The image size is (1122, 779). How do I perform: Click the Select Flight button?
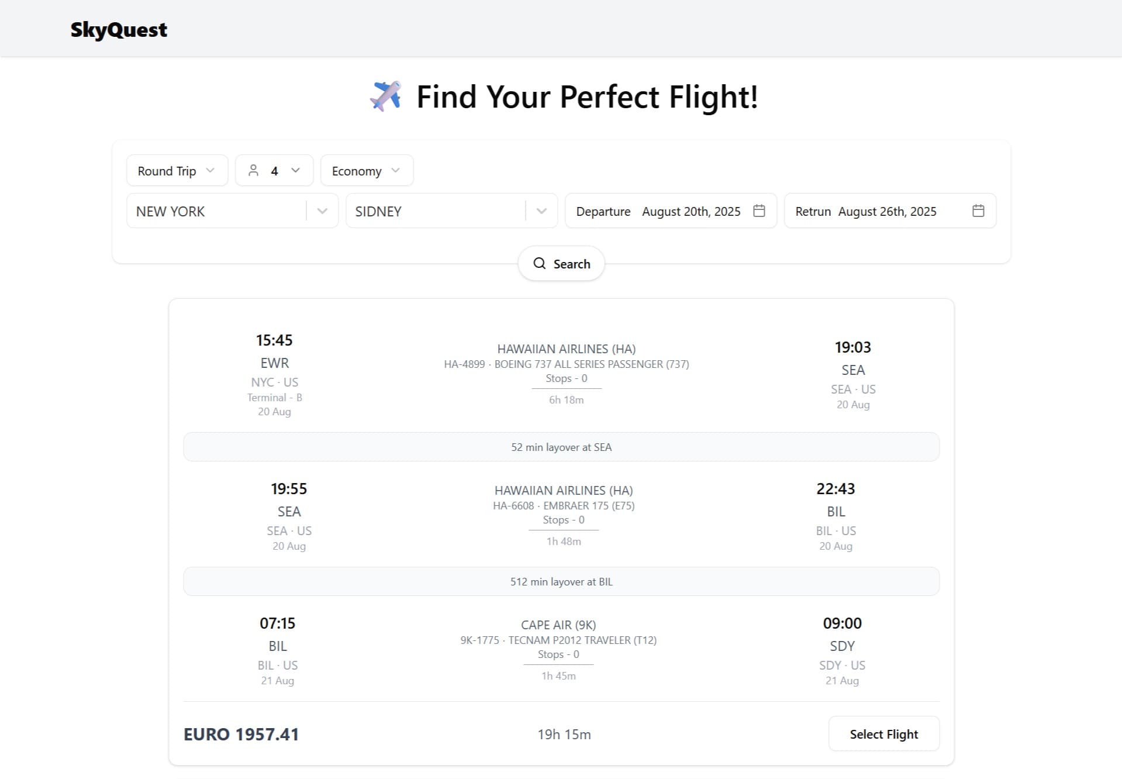[883, 734]
